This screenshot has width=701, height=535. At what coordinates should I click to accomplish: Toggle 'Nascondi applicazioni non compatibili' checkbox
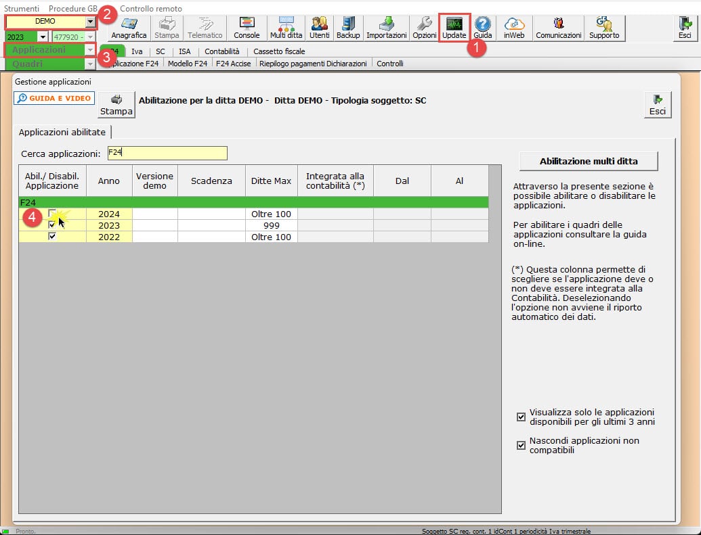click(521, 445)
